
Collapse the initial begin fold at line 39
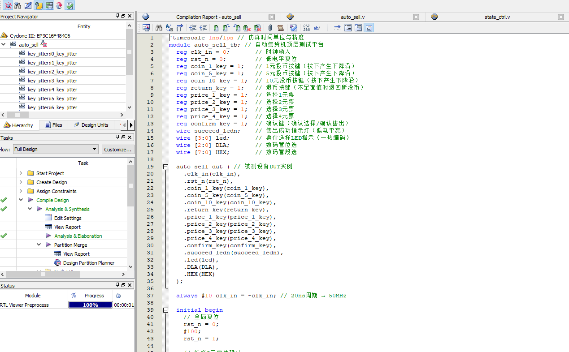point(165,310)
